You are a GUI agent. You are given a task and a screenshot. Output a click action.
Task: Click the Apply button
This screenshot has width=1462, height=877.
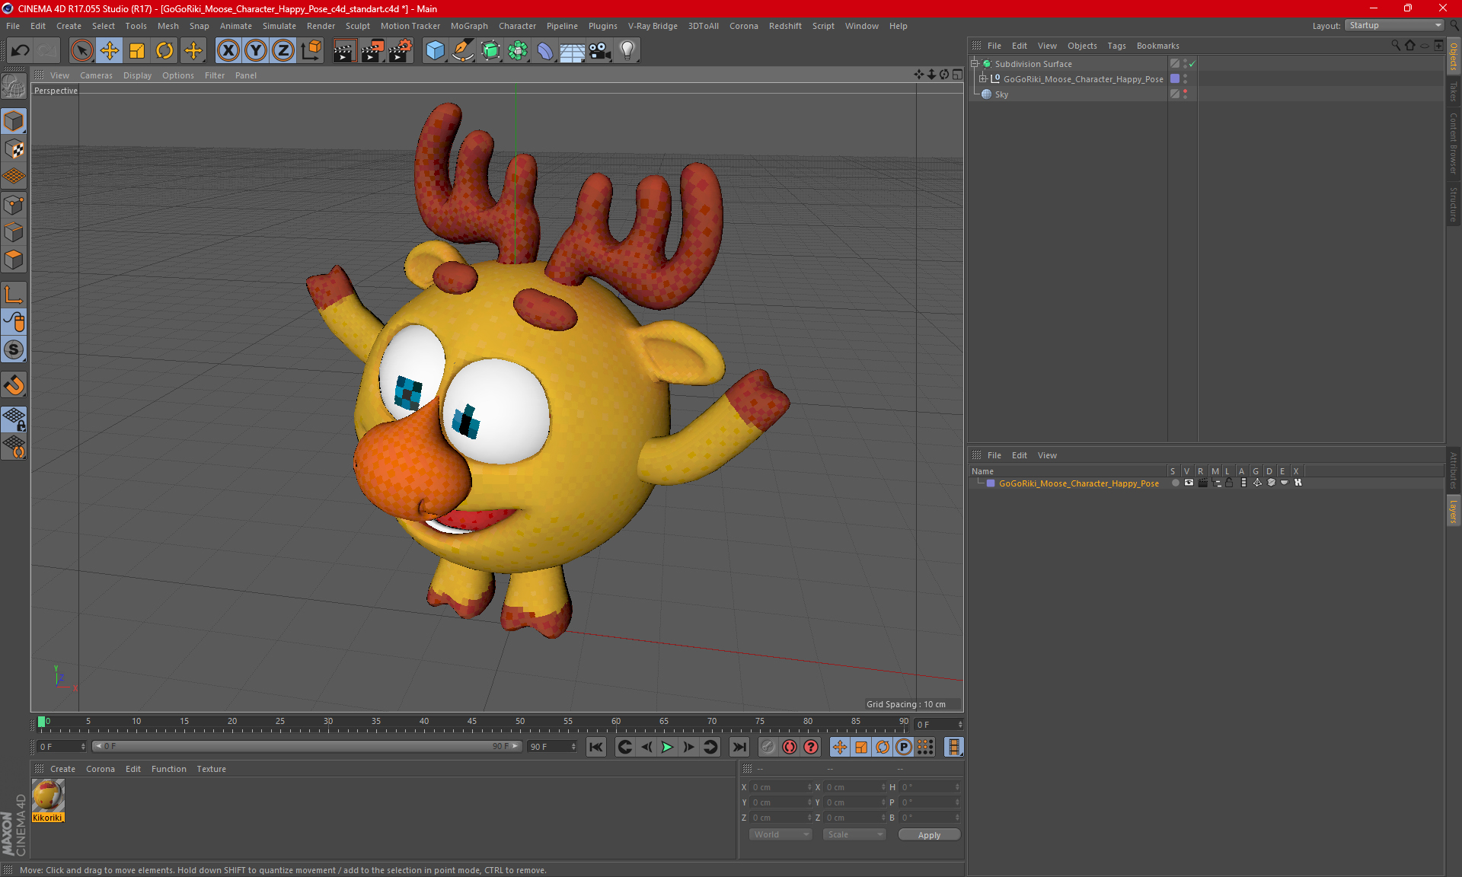pos(929,835)
